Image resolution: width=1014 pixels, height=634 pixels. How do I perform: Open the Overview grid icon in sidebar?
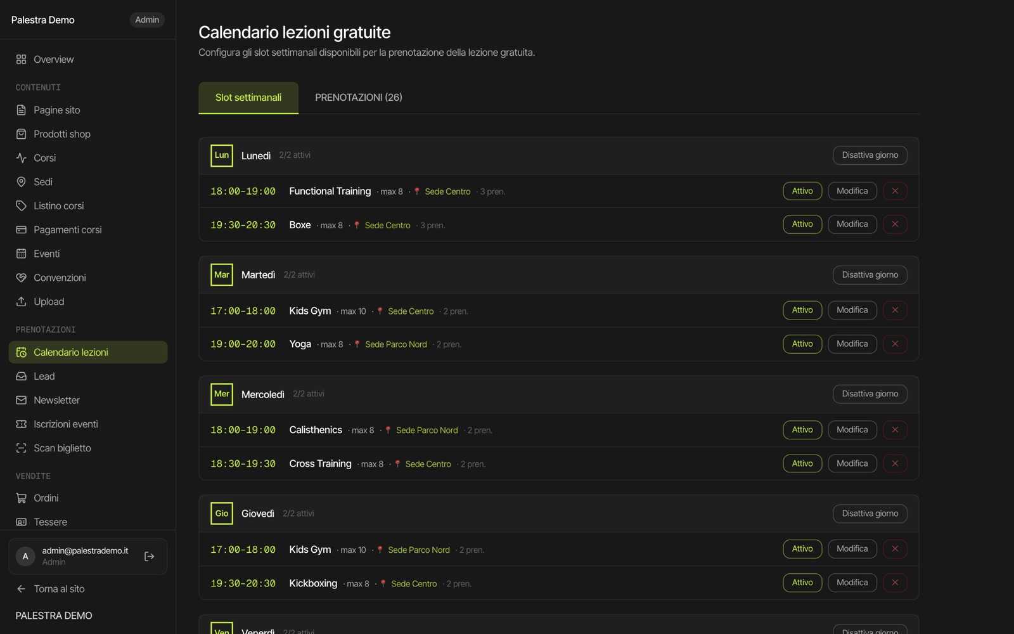(21, 60)
